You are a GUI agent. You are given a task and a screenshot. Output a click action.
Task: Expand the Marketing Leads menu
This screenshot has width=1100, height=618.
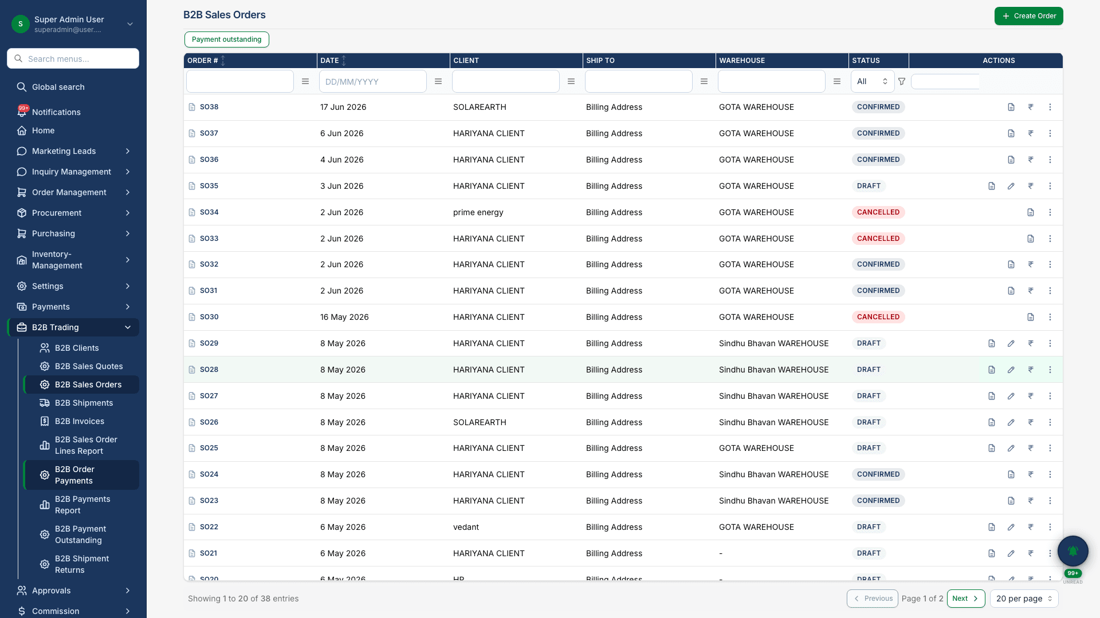[x=73, y=151]
